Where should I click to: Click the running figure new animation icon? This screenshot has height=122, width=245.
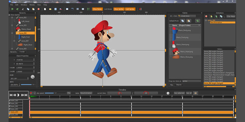tap(211, 16)
